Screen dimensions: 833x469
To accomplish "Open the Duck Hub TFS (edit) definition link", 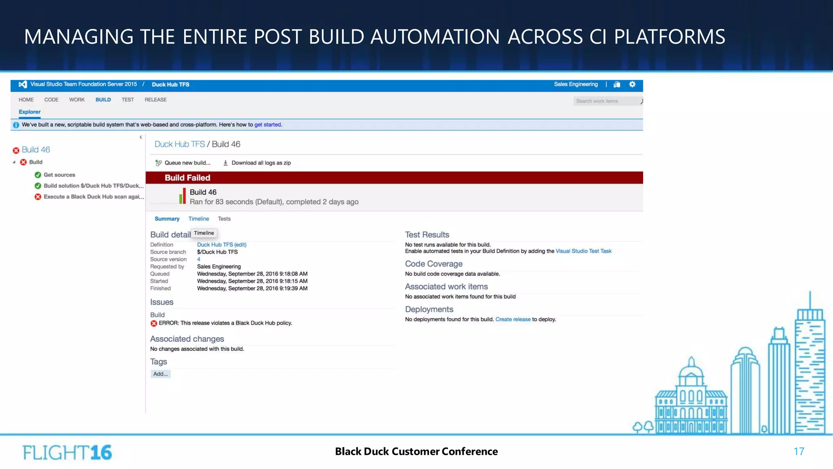I will pos(222,245).
